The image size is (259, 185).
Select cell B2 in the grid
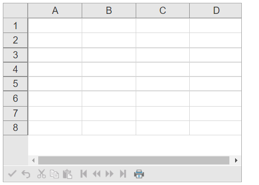[x=109, y=40]
